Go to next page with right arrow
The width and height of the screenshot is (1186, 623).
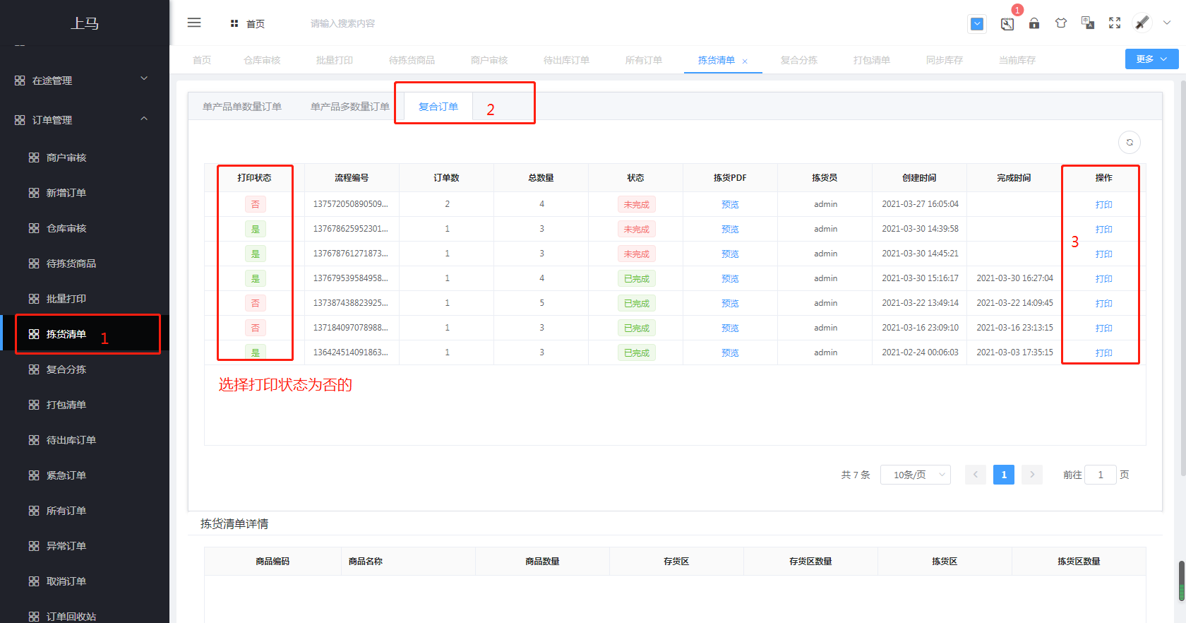click(1032, 475)
